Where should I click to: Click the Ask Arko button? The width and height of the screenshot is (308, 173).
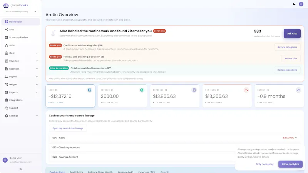coord(292,33)
